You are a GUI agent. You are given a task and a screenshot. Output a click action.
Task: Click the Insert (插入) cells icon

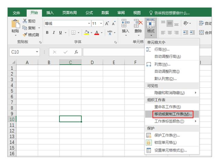(125, 23)
